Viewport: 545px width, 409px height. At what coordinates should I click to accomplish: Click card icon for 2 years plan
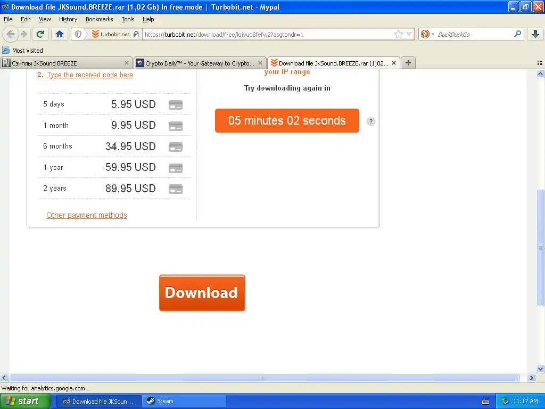(x=176, y=189)
